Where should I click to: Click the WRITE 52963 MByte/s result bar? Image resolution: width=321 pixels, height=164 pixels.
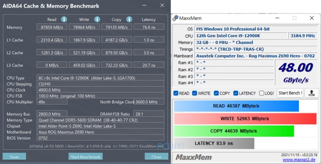pyautogui.click(x=245, y=118)
